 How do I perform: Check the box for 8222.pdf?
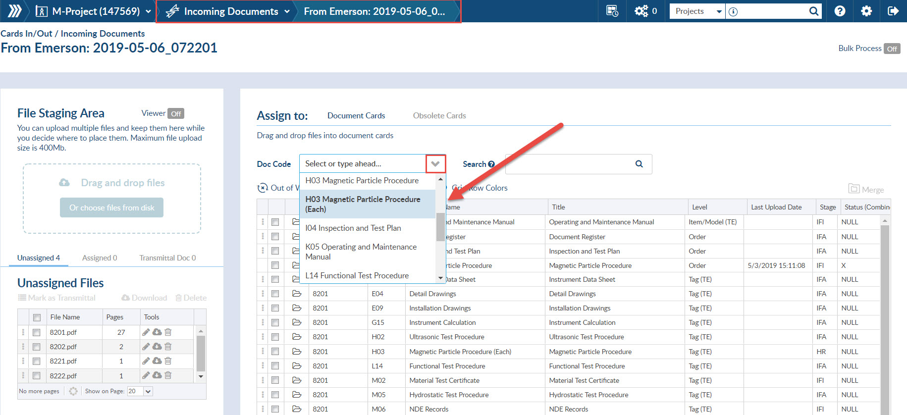tap(37, 375)
